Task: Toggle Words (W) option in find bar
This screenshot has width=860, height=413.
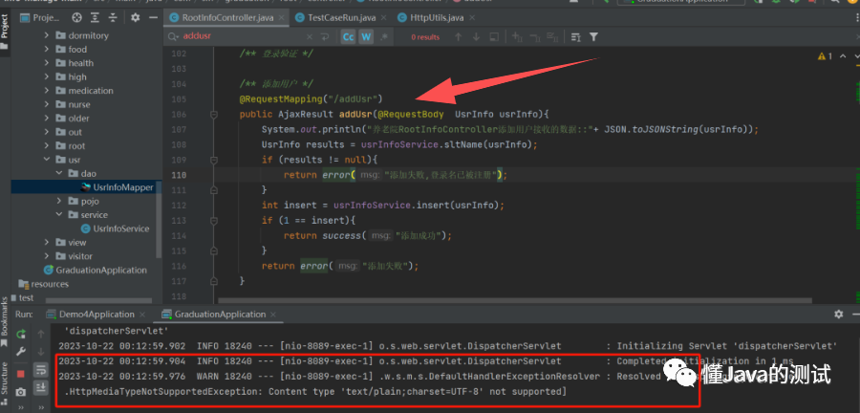Action: [x=366, y=36]
